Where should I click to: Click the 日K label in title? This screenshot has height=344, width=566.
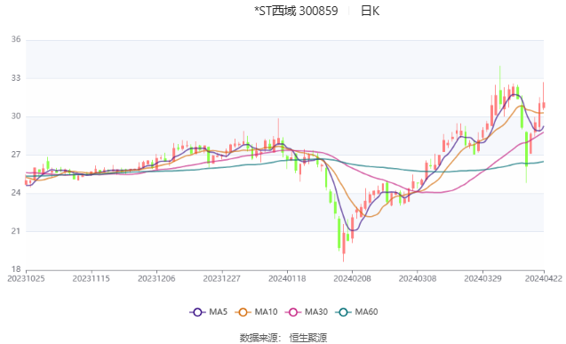[x=370, y=11]
